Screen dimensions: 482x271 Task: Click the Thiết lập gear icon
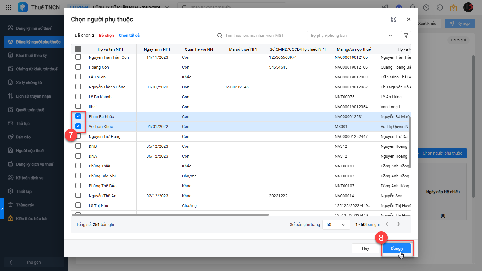click(11, 191)
